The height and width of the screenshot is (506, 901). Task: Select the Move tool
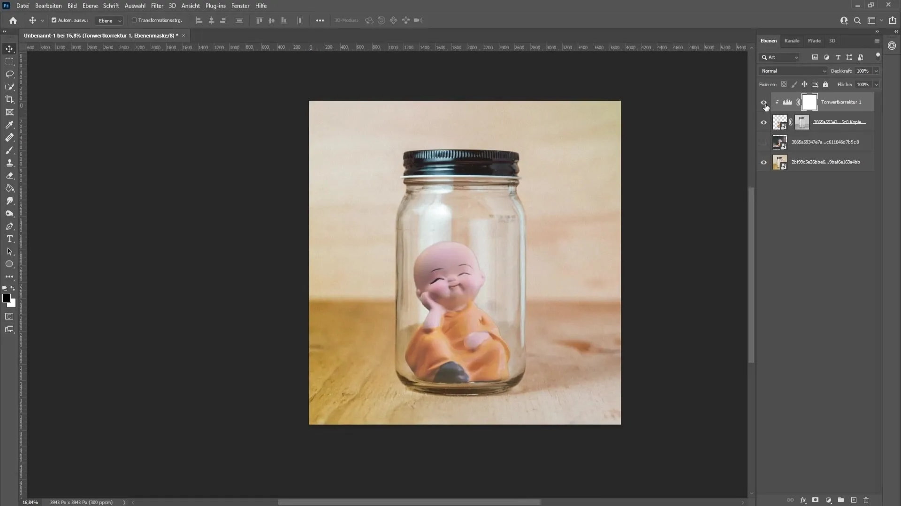[x=9, y=49]
